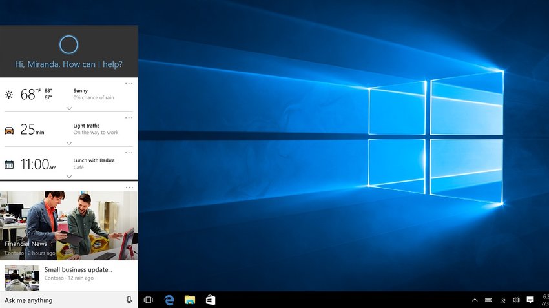The height and width of the screenshot is (308, 549).
Task: Open the Store from the taskbar
Action: [211, 300]
